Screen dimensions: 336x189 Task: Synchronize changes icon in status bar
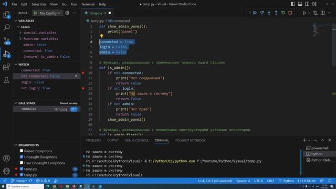pyautogui.click(x=30, y=181)
